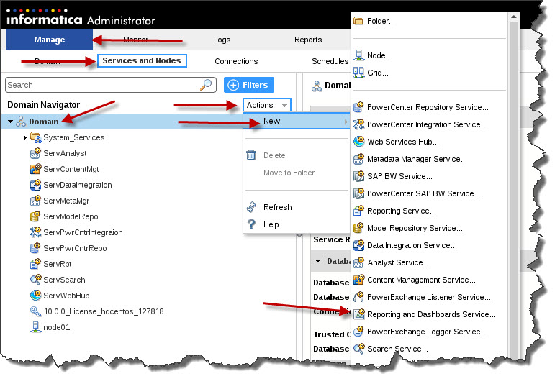Open the Manage tab
560x384 pixels.
49,40
